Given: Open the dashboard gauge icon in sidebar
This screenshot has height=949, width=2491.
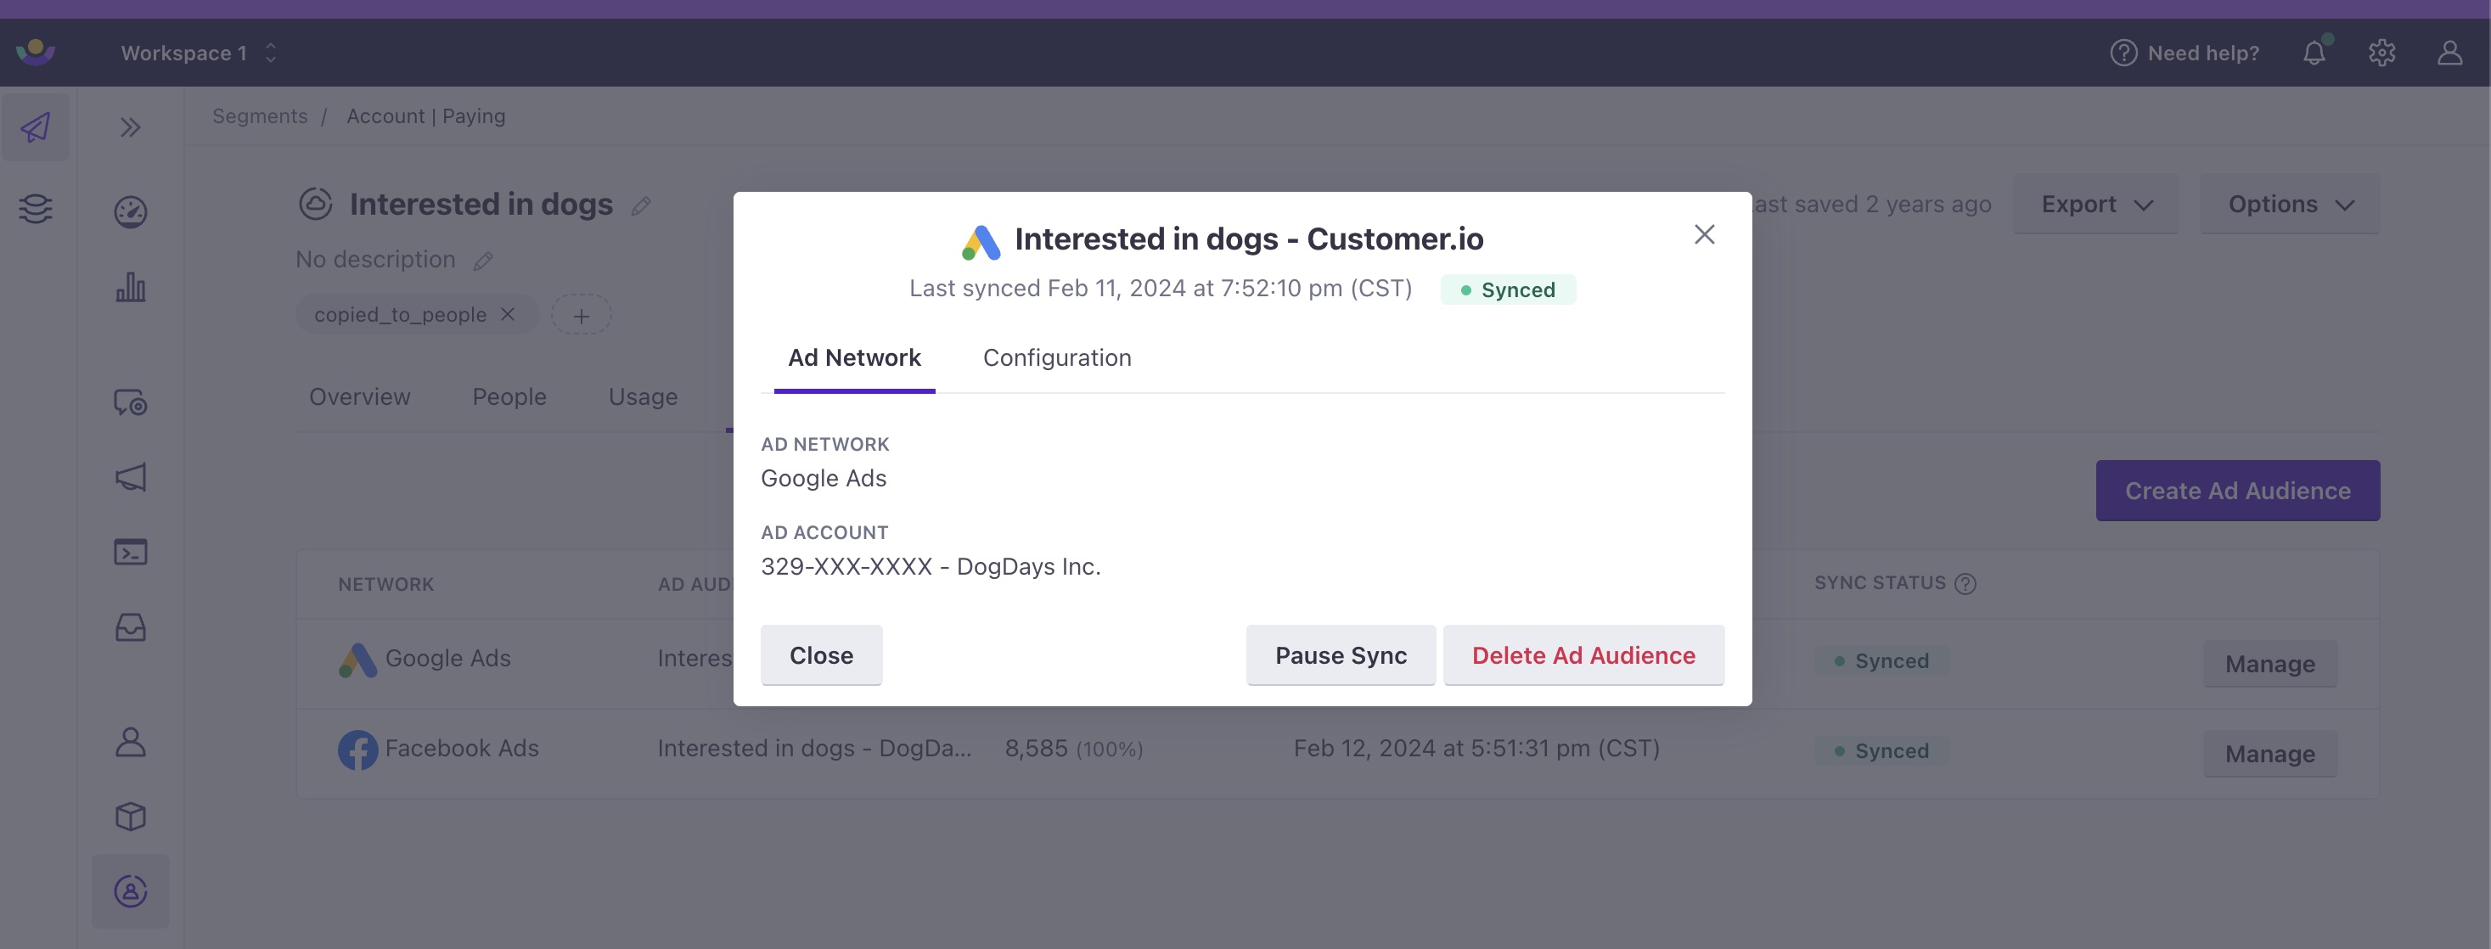Looking at the screenshot, I should point(131,211).
